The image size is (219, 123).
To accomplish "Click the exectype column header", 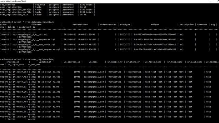I will [x=125, y=25].
